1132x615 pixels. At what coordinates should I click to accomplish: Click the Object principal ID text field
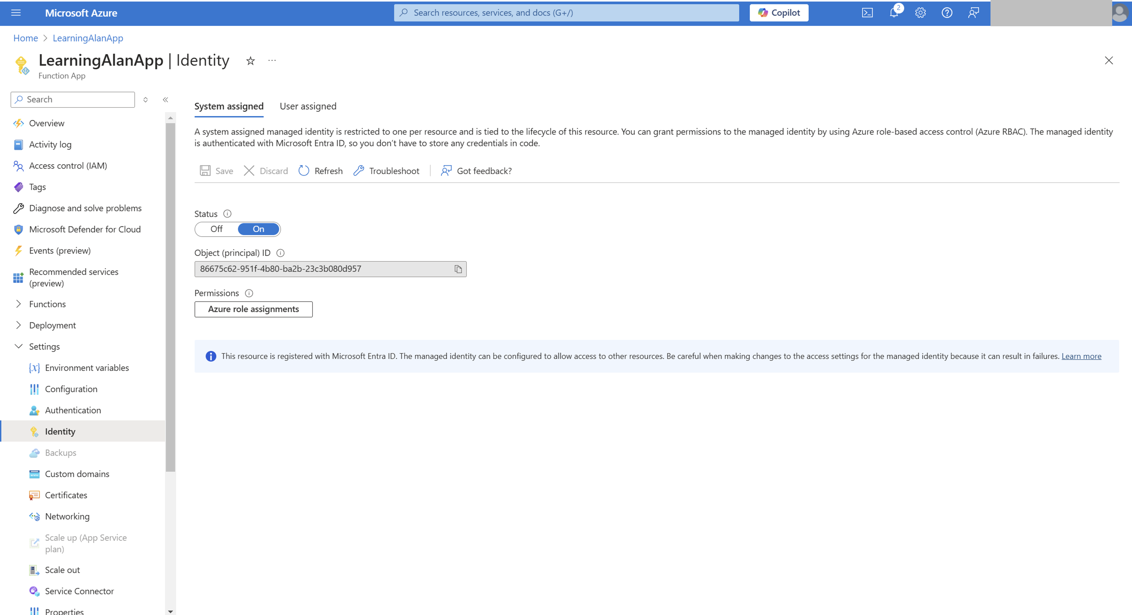click(330, 269)
